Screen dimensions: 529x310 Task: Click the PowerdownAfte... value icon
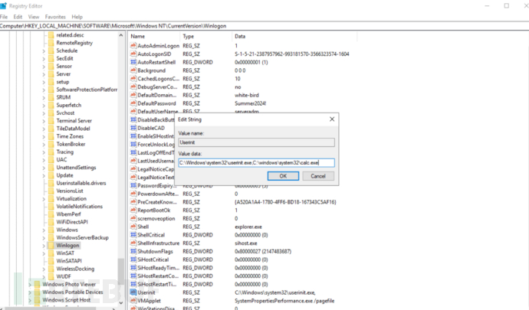tap(133, 194)
